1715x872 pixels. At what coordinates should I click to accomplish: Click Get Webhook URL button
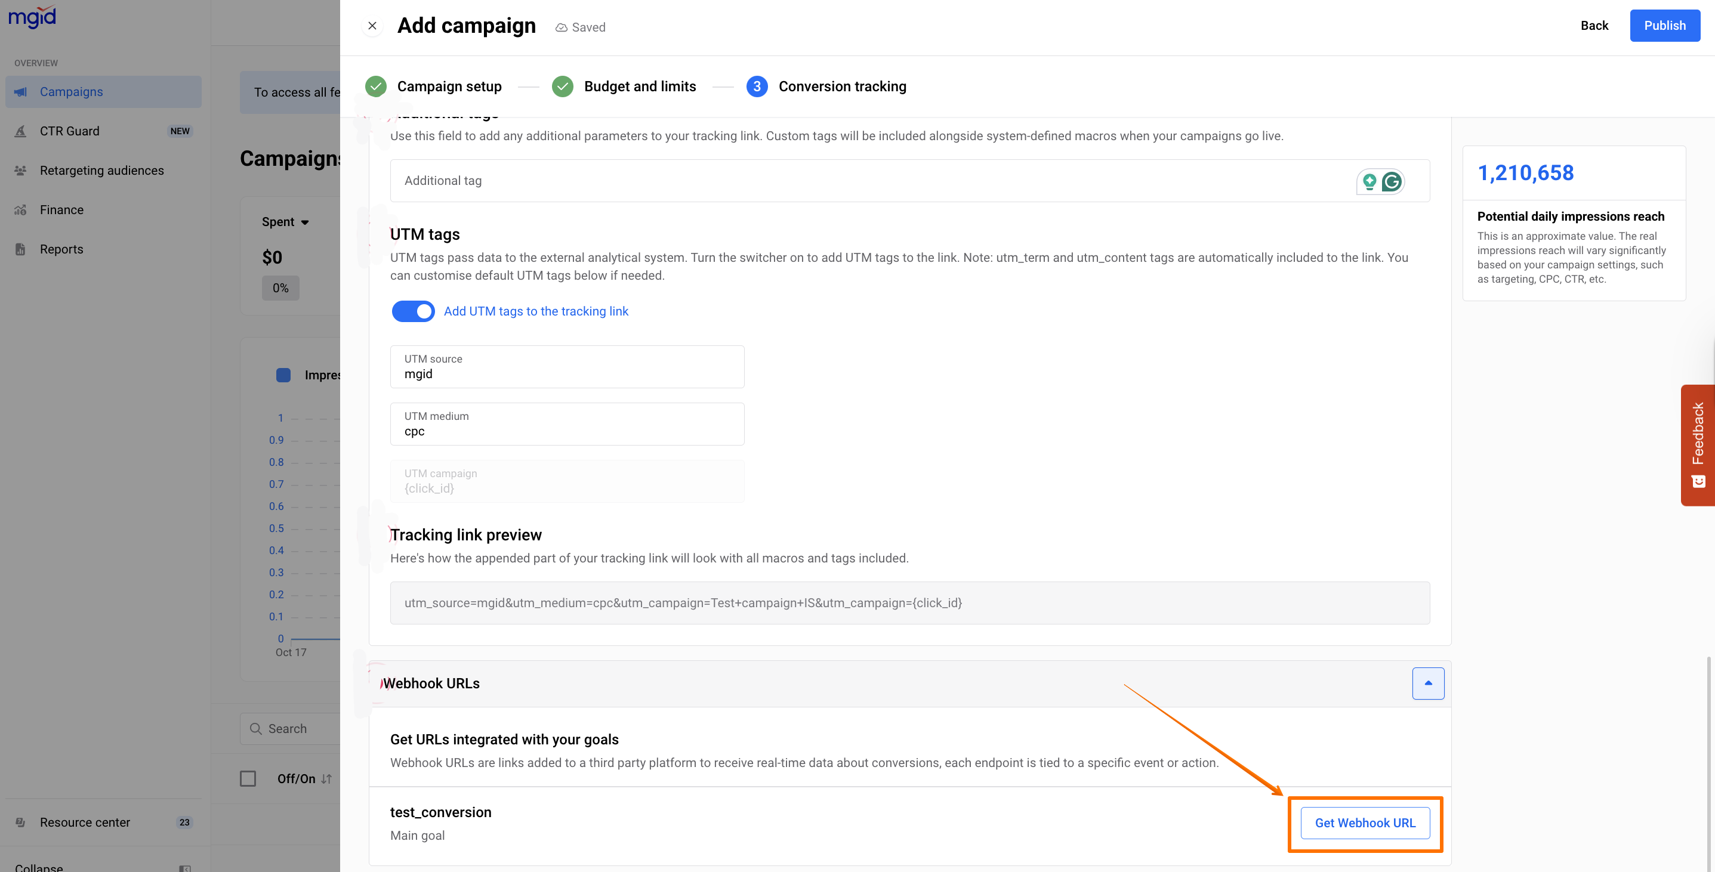(x=1365, y=824)
